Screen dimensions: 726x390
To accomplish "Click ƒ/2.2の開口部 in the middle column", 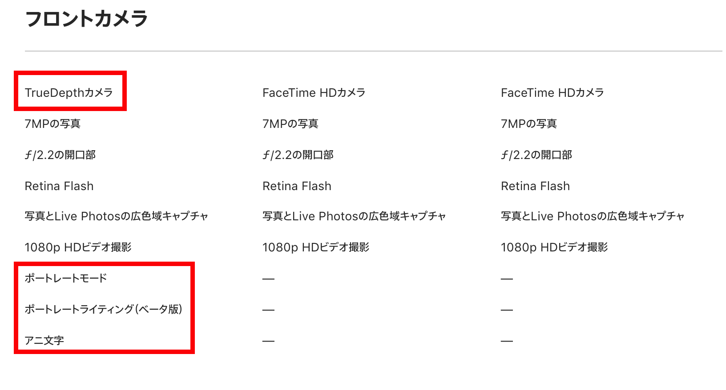I will 298,155.
